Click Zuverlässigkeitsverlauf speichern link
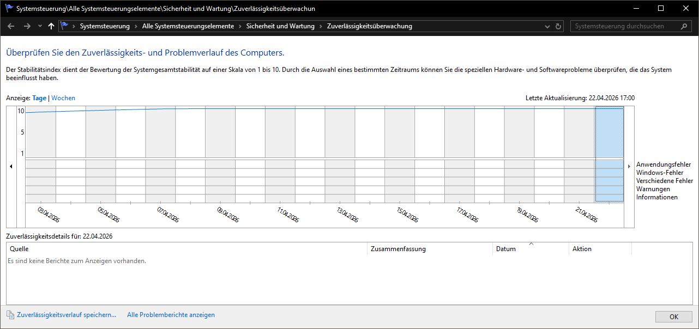The height and width of the screenshot is (329, 699). 67,315
